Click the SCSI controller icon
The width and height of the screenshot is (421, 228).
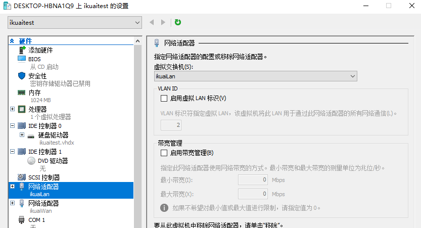coord(22,177)
